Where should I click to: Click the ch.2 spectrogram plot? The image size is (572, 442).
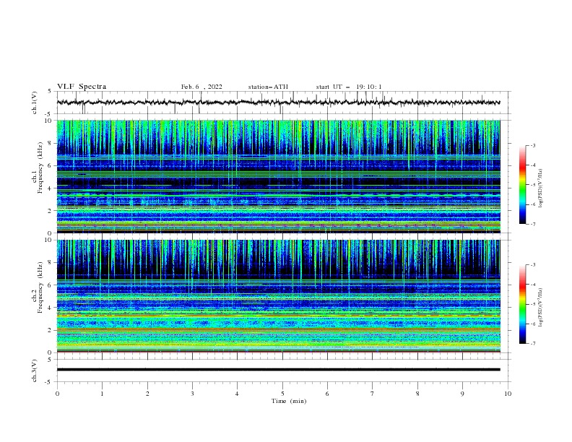coord(279,296)
